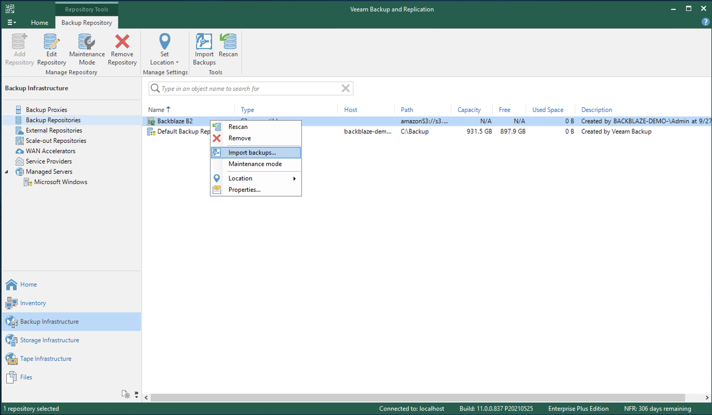This screenshot has width=712, height=415.
Task: Click the navigation pane options gear icon
Action: tap(126, 394)
